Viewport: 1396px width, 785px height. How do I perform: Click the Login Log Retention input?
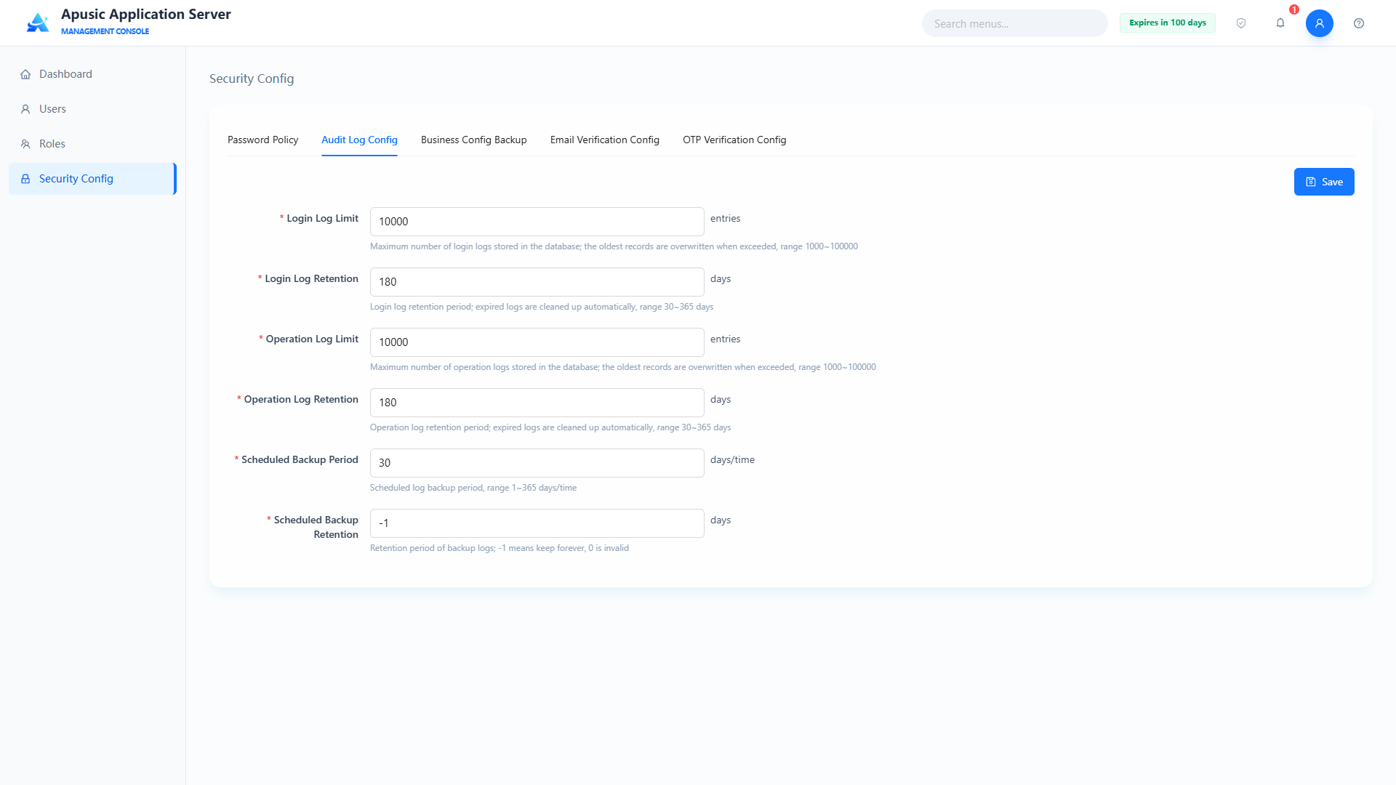[x=537, y=282]
